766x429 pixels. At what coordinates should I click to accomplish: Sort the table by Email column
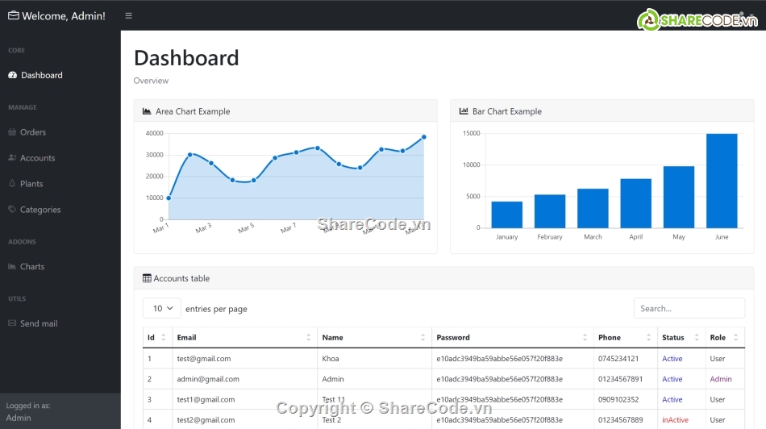coord(245,337)
